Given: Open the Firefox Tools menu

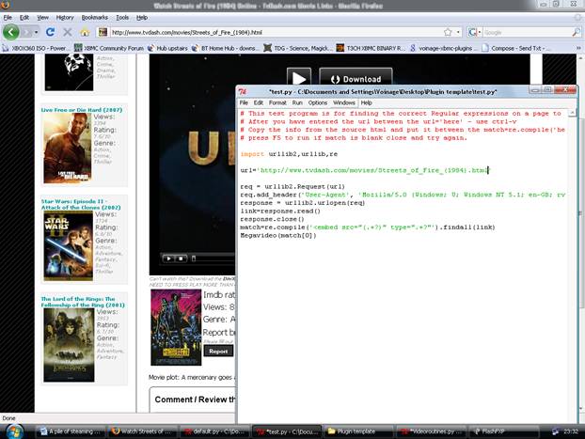Looking at the screenshot, I should point(122,18).
